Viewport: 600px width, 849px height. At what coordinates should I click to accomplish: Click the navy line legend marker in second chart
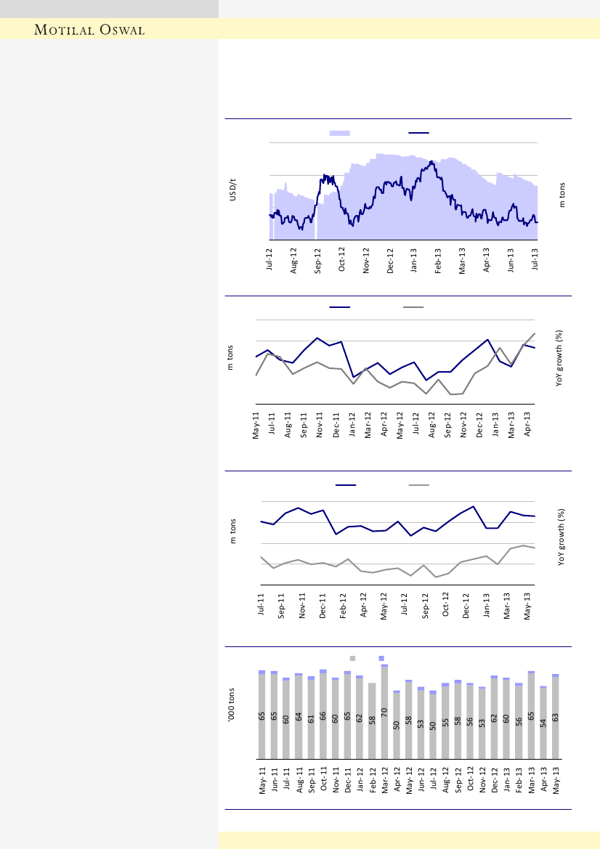[339, 307]
